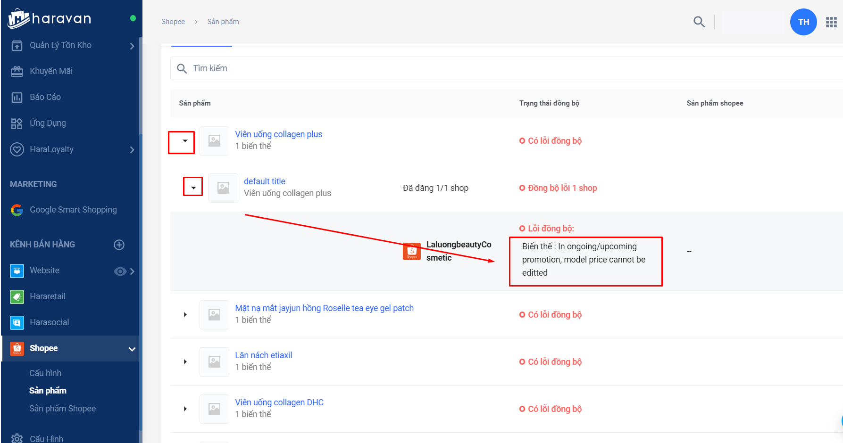This screenshot has height=443, width=843.
Task: Collapse the Viên uống collagen plus row
Action: click(185, 141)
